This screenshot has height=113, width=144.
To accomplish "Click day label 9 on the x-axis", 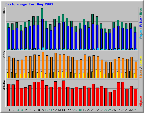I will 43,110.
